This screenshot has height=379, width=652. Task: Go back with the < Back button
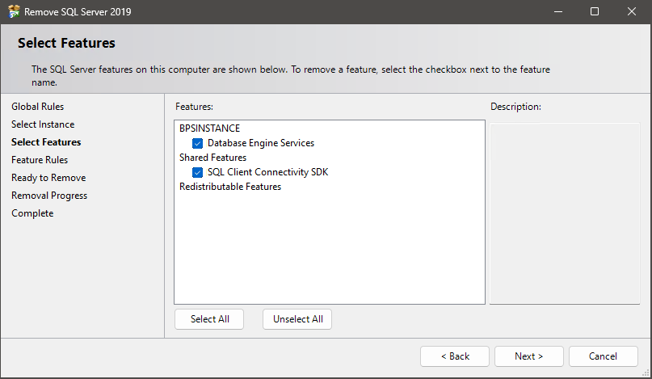(455, 356)
